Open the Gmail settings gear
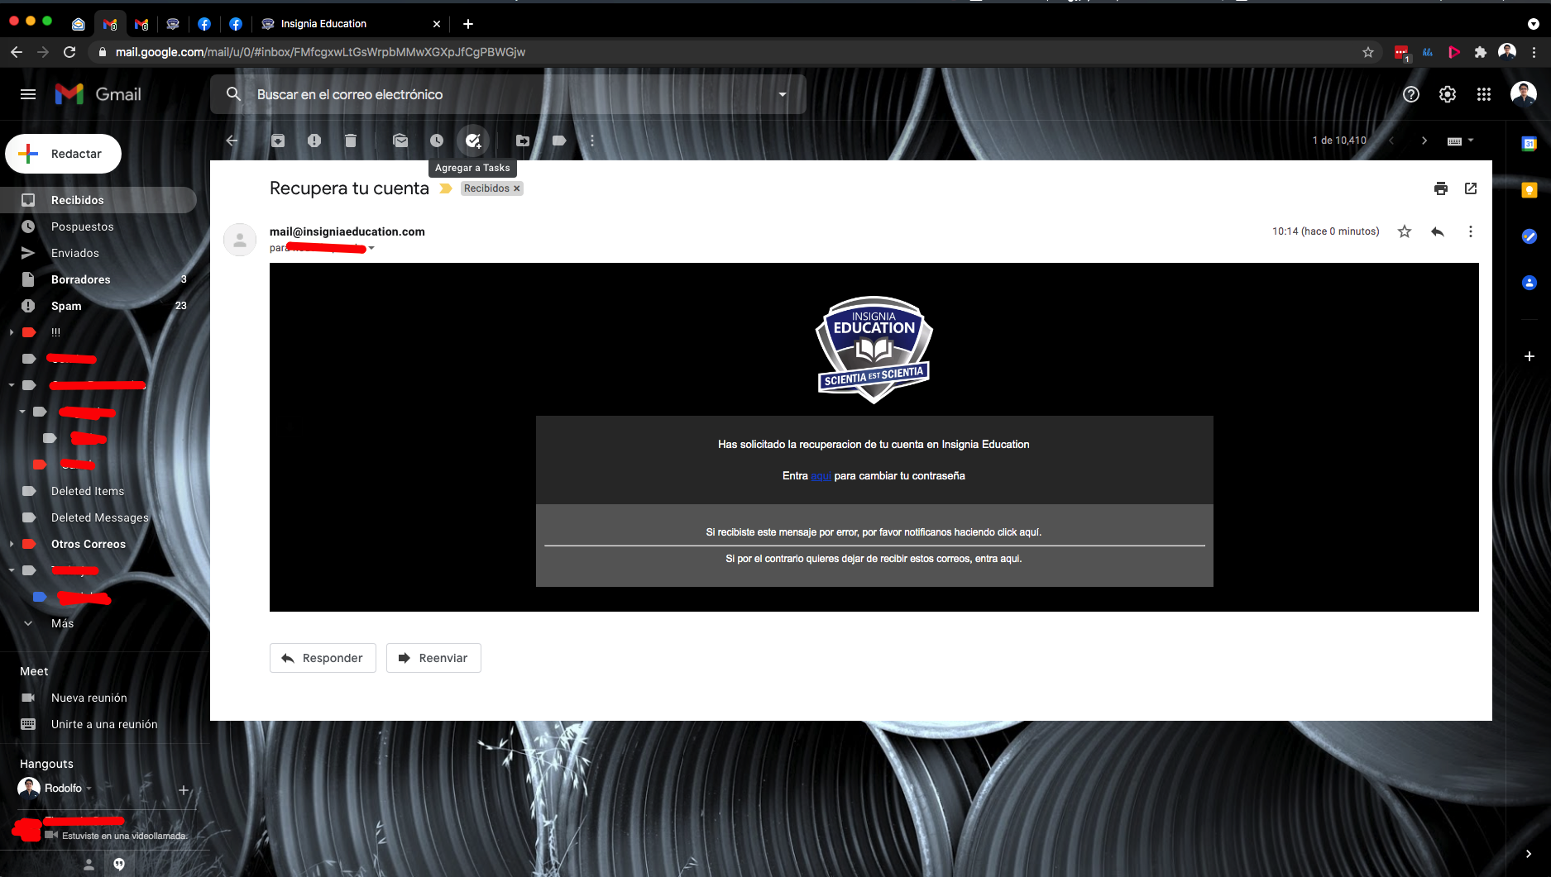Image resolution: width=1551 pixels, height=877 pixels. pos(1448,94)
